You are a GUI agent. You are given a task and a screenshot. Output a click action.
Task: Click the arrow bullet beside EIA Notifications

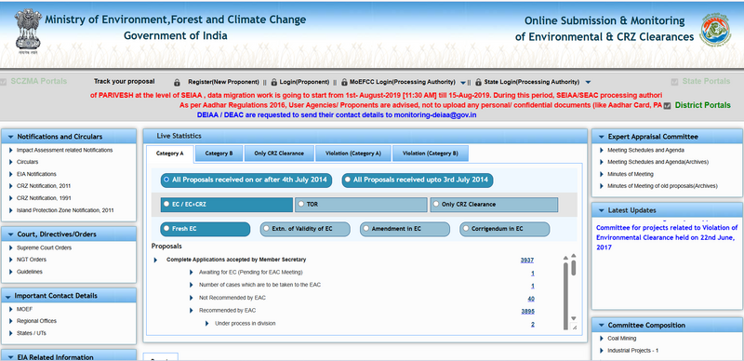pyautogui.click(x=11, y=174)
